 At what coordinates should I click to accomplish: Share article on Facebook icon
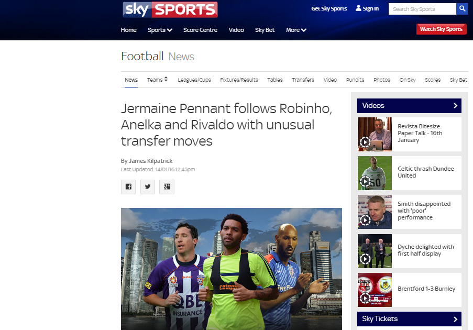click(128, 186)
